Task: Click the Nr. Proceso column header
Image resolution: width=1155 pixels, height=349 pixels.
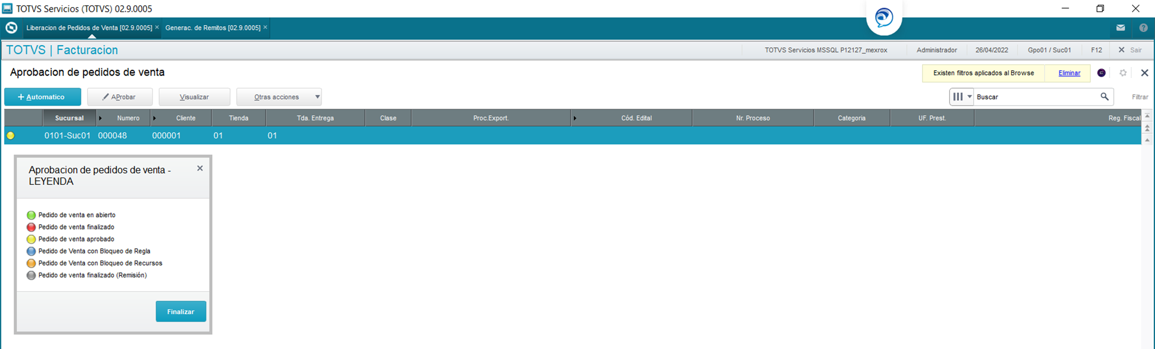Action: tap(753, 118)
